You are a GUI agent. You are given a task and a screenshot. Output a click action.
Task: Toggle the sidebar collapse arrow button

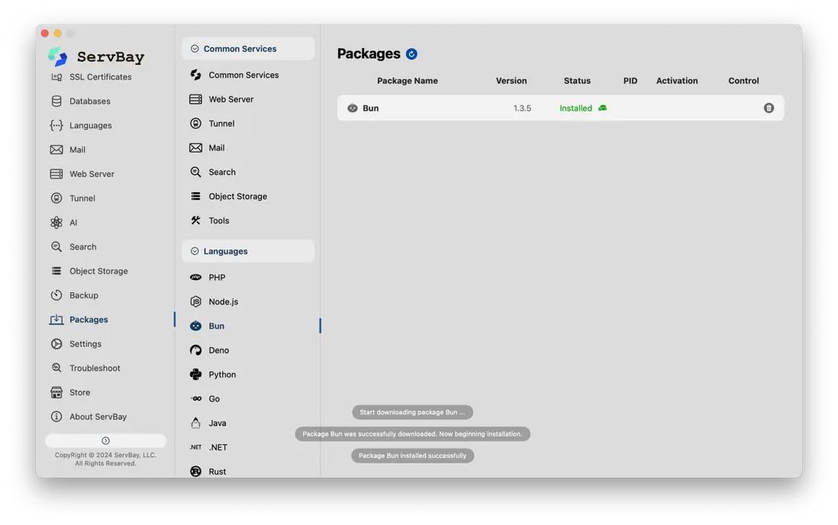[x=106, y=440]
